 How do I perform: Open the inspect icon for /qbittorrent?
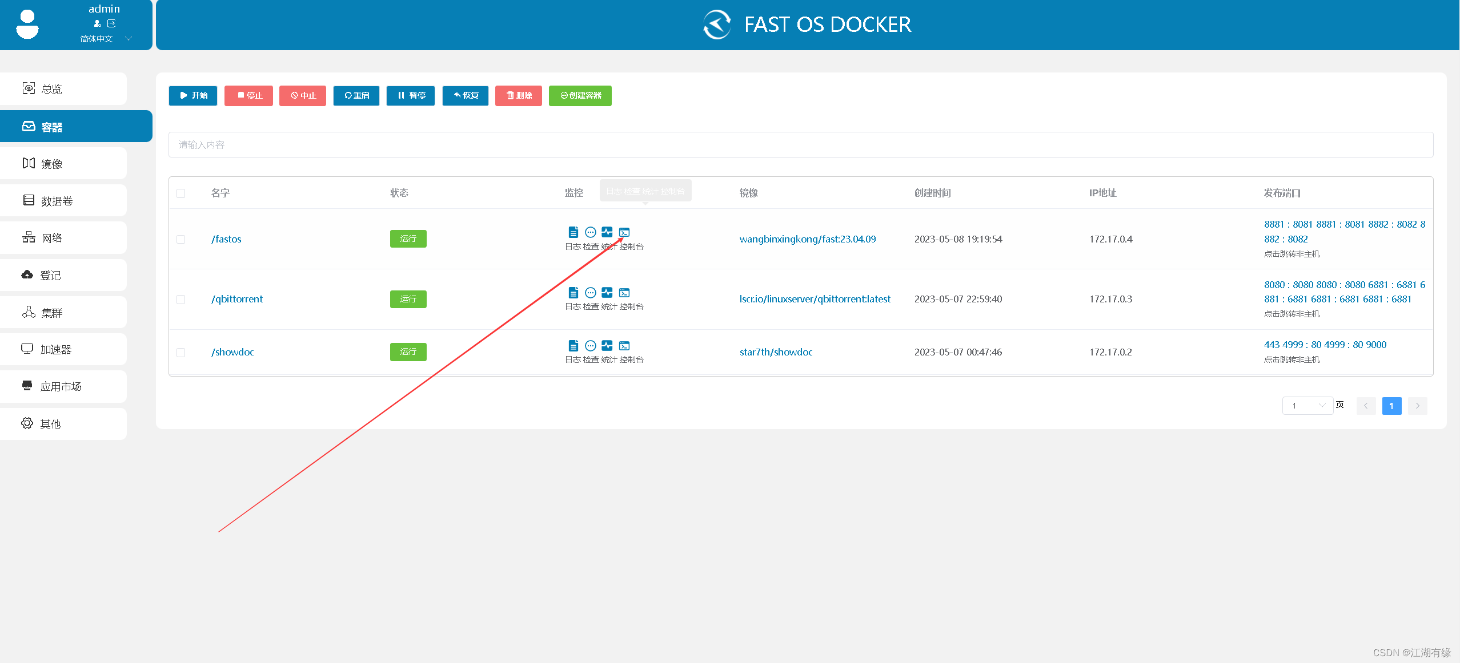pyautogui.click(x=591, y=293)
